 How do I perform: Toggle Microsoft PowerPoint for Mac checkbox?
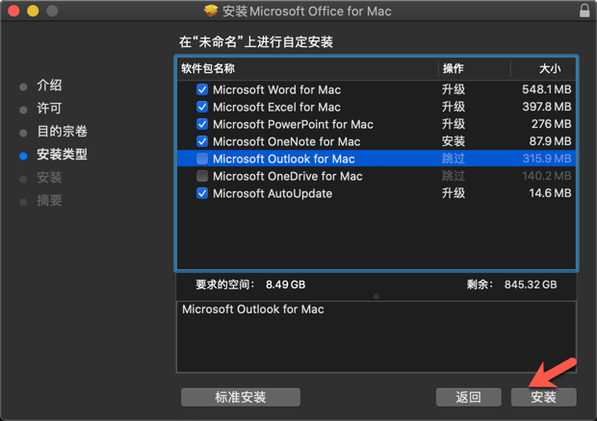point(202,124)
